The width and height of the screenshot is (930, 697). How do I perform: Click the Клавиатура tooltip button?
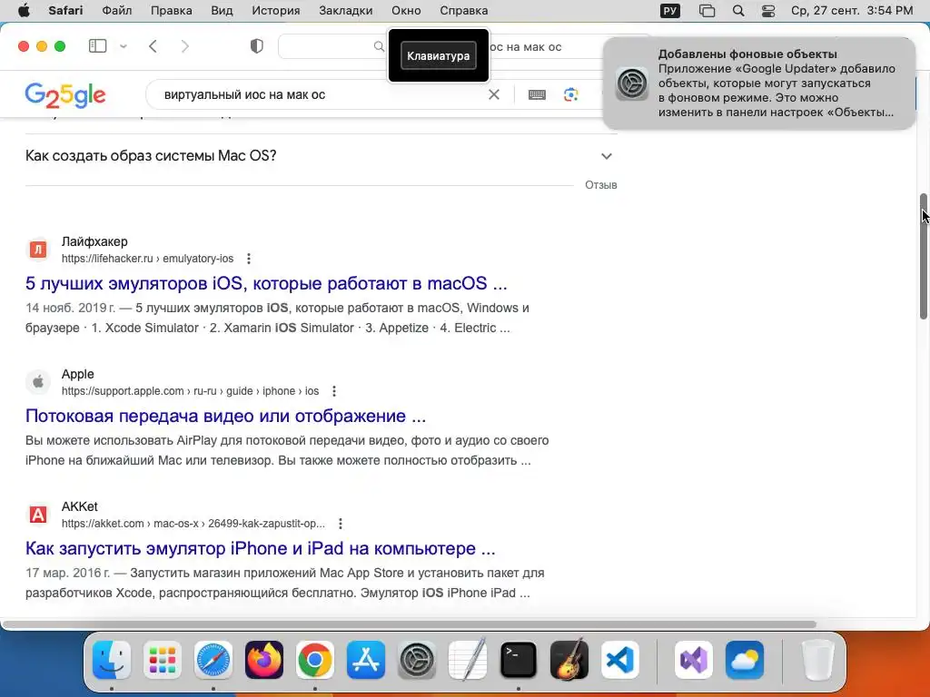tap(439, 55)
